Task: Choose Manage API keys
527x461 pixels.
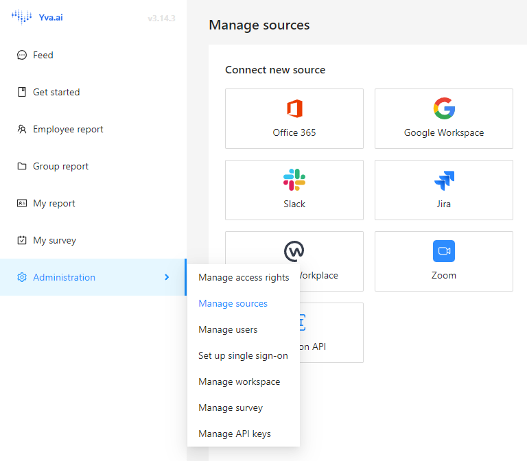Action: tap(244, 434)
